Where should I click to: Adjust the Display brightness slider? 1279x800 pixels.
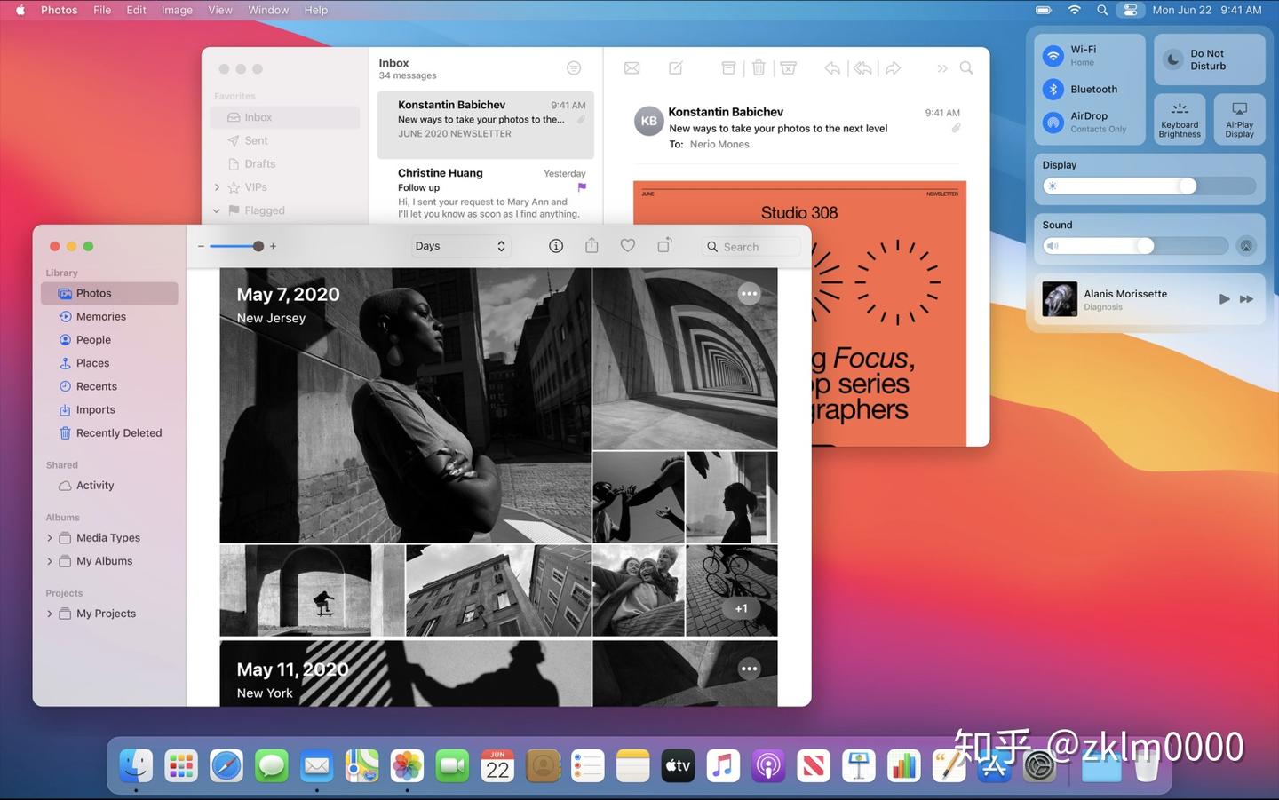[1188, 186]
